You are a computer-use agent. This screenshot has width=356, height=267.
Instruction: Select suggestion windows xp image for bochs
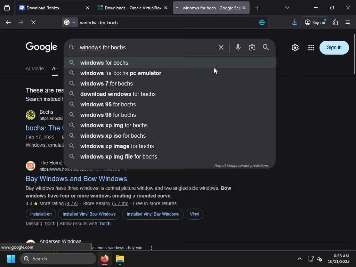[x=170, y=146]
